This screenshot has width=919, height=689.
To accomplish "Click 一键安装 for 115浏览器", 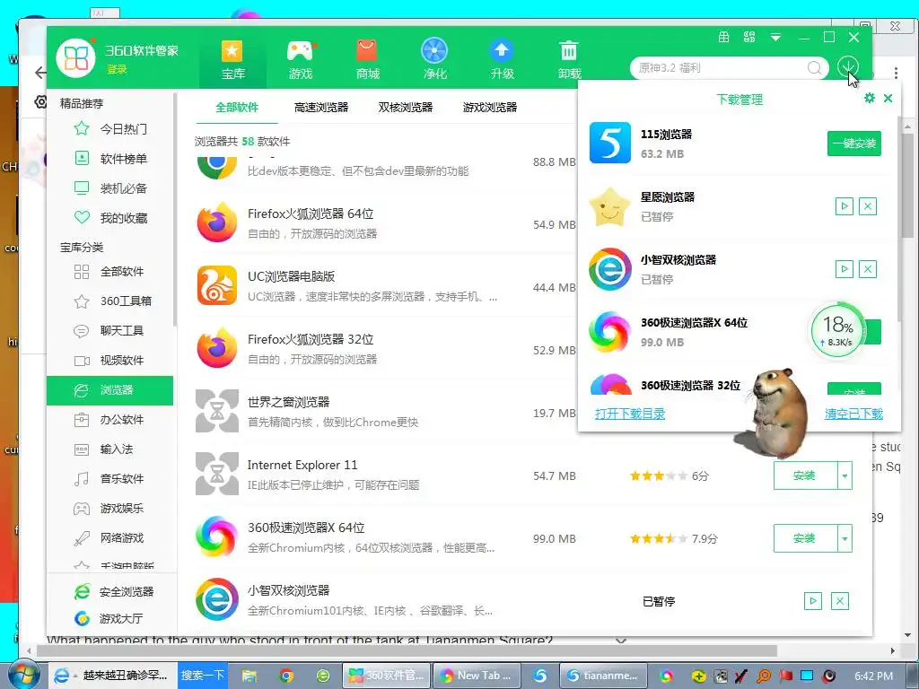I will point(854,144).
